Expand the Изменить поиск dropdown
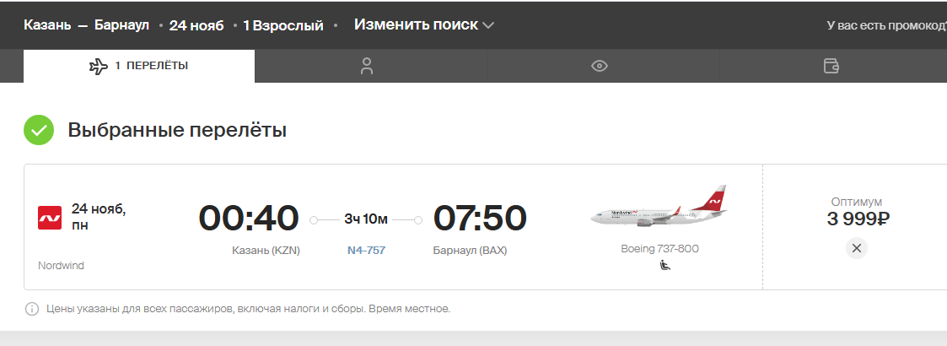 pos(424,24)
